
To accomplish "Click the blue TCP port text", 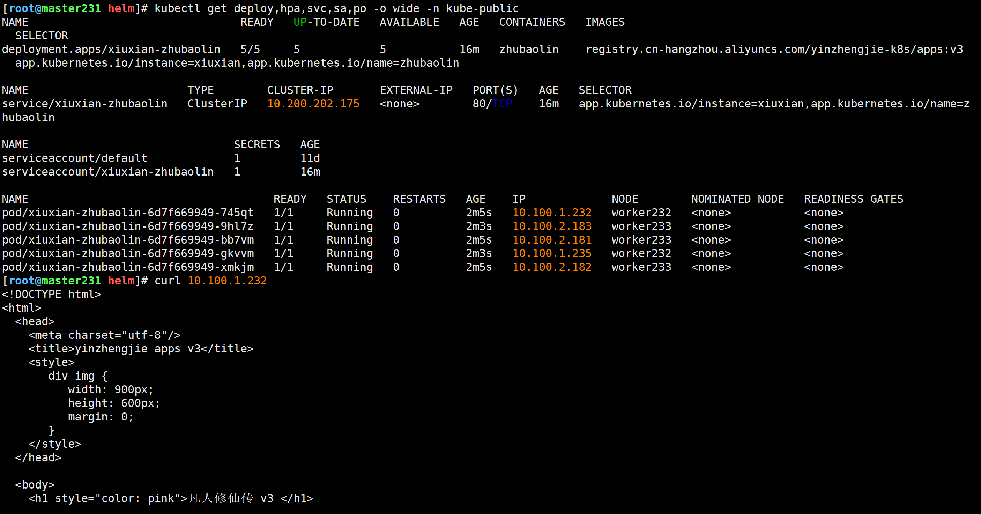I will pos(502,104).
